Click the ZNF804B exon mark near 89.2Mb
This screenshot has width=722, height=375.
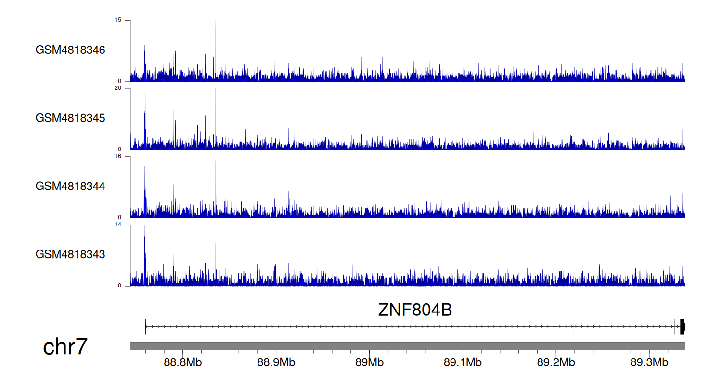pos(573,326)
